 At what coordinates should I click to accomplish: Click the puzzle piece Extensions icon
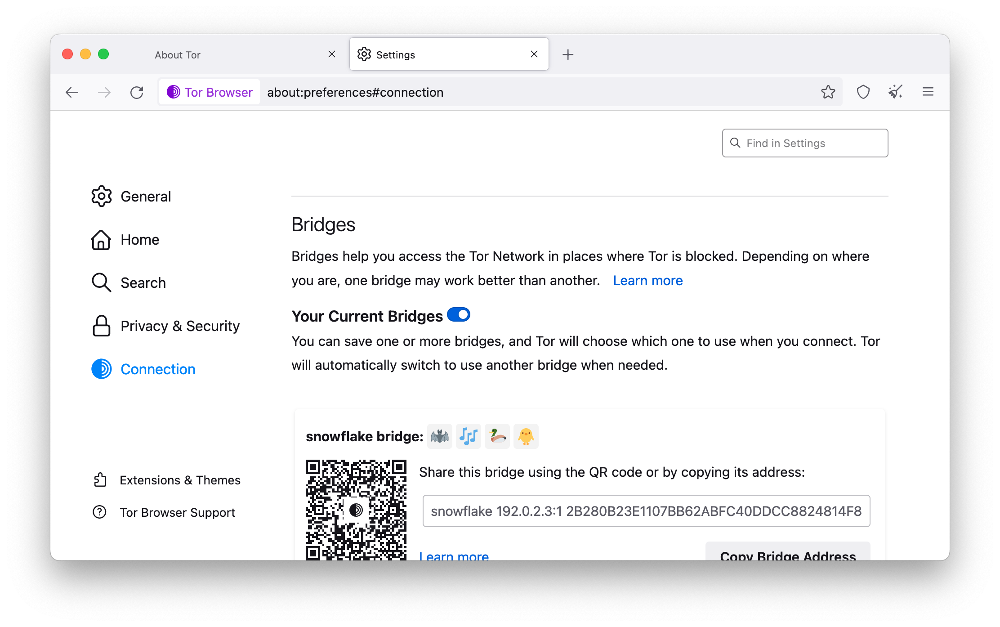pos(100,480)
